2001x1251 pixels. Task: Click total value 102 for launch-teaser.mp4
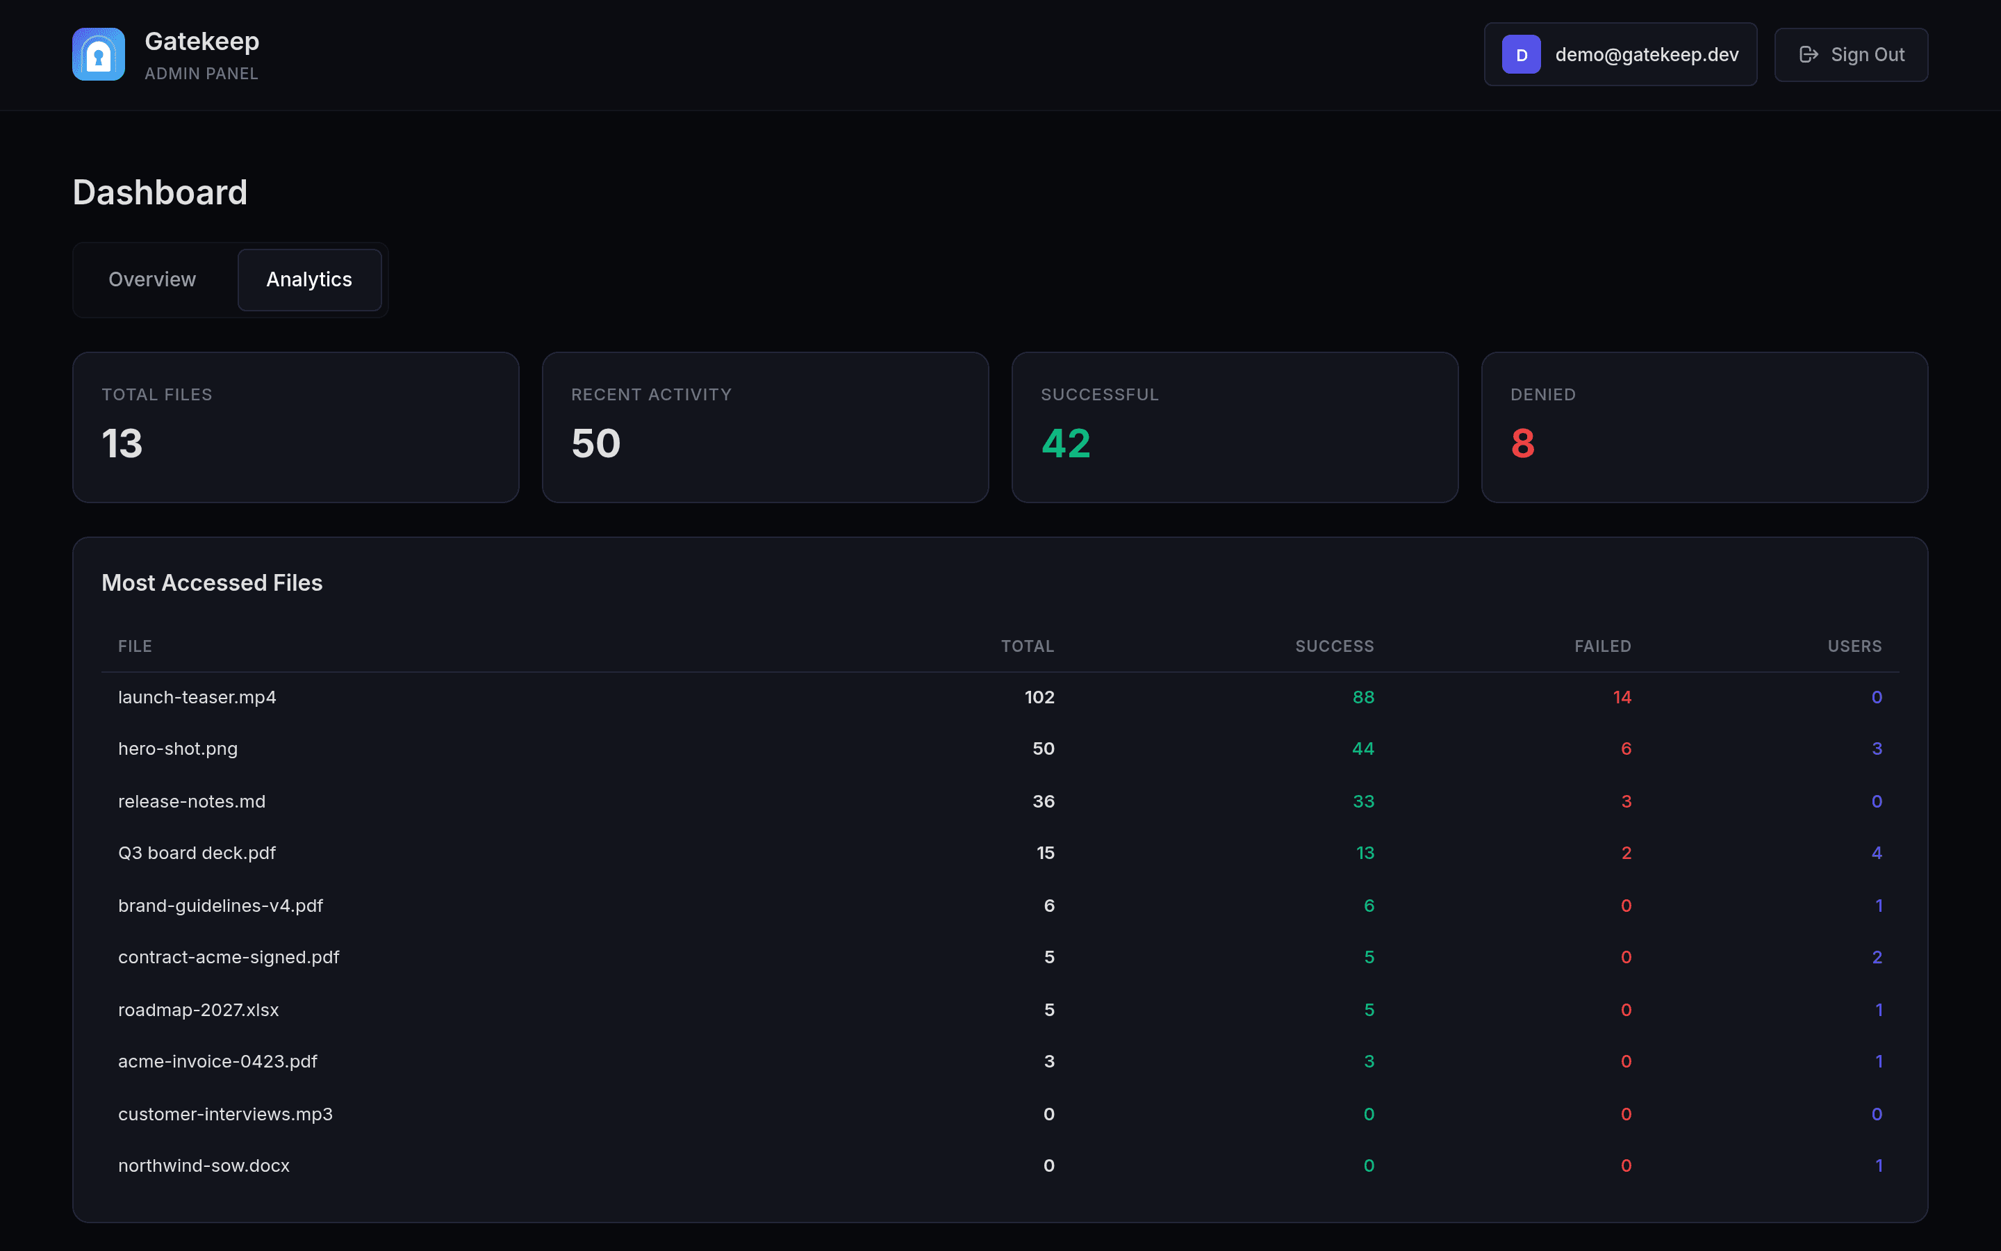click(1039, 698)
